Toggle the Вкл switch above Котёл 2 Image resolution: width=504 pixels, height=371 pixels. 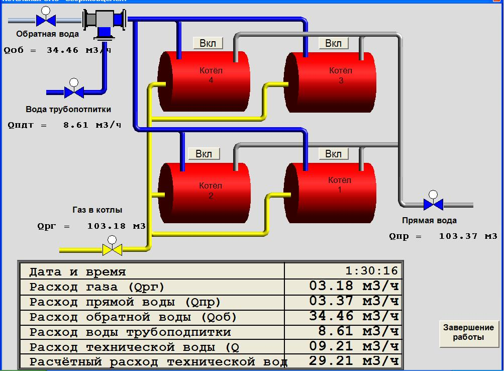pos(204,153)
